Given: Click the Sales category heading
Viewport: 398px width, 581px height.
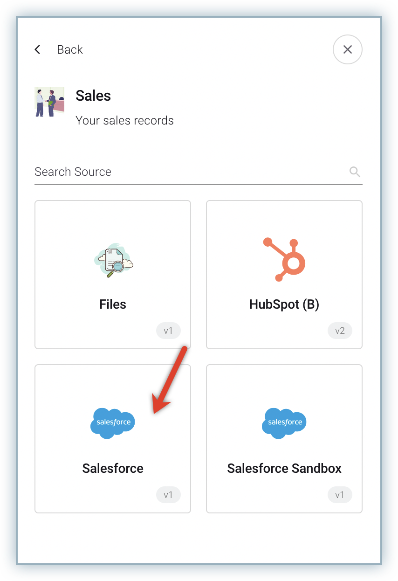Looking at the screenshot, I should [93, 96].
